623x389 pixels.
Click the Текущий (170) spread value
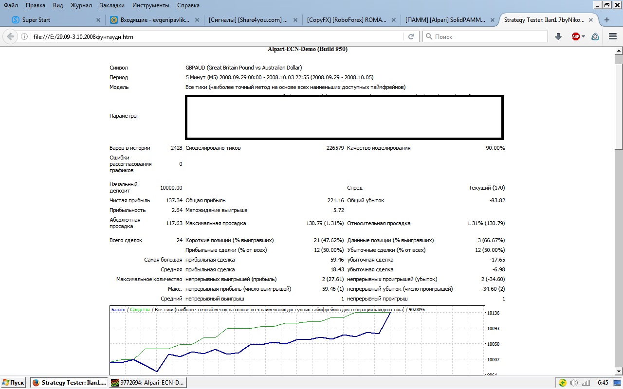[x=486, y=188]
